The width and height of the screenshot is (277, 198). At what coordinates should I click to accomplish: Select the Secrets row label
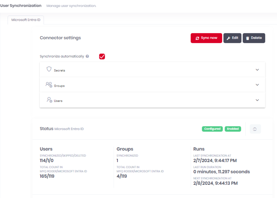(x=60, y=71)
